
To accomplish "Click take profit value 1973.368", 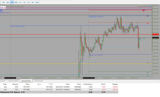I will click(49, 87).
